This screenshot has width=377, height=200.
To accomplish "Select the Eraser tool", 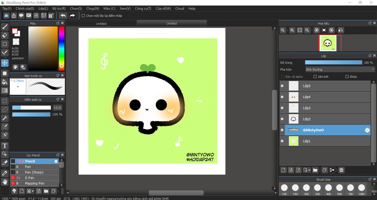I will (x=4, y=35).
